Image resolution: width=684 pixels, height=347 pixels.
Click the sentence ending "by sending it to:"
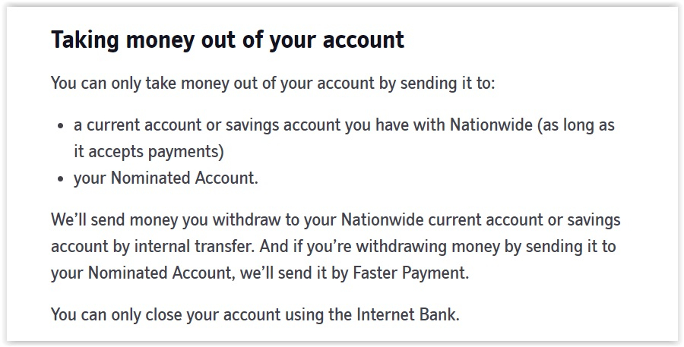273,83
